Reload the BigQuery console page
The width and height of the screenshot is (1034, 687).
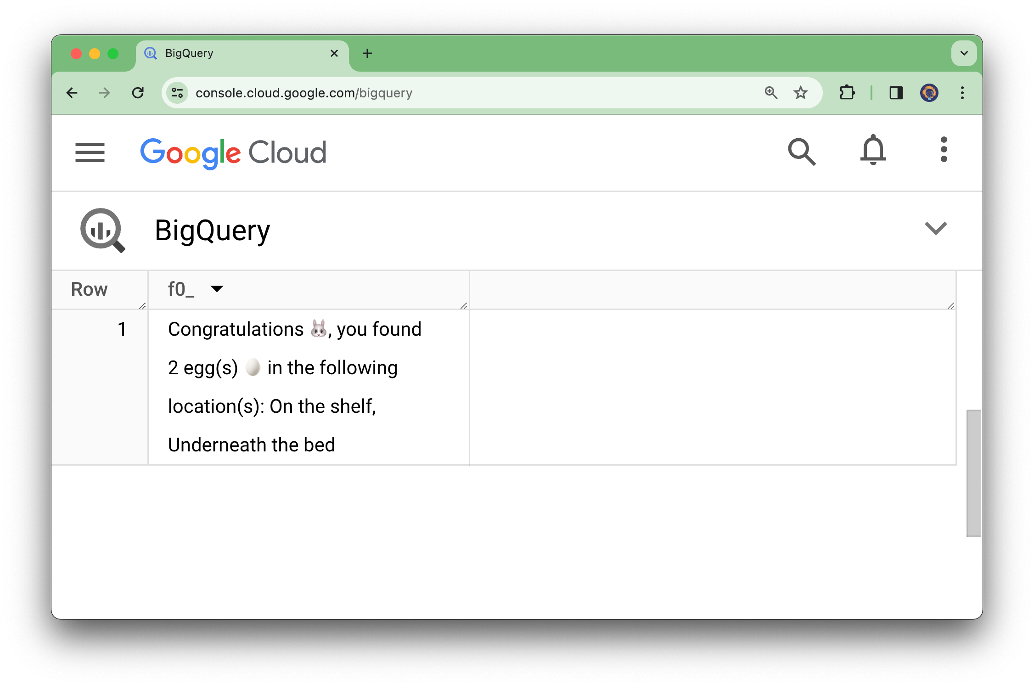(138, 93)
